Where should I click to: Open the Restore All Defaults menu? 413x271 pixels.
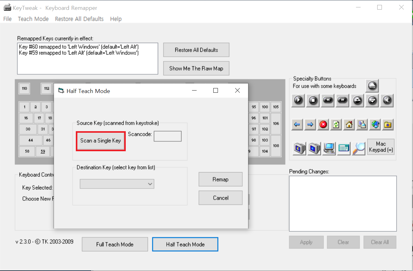[79, 19]
